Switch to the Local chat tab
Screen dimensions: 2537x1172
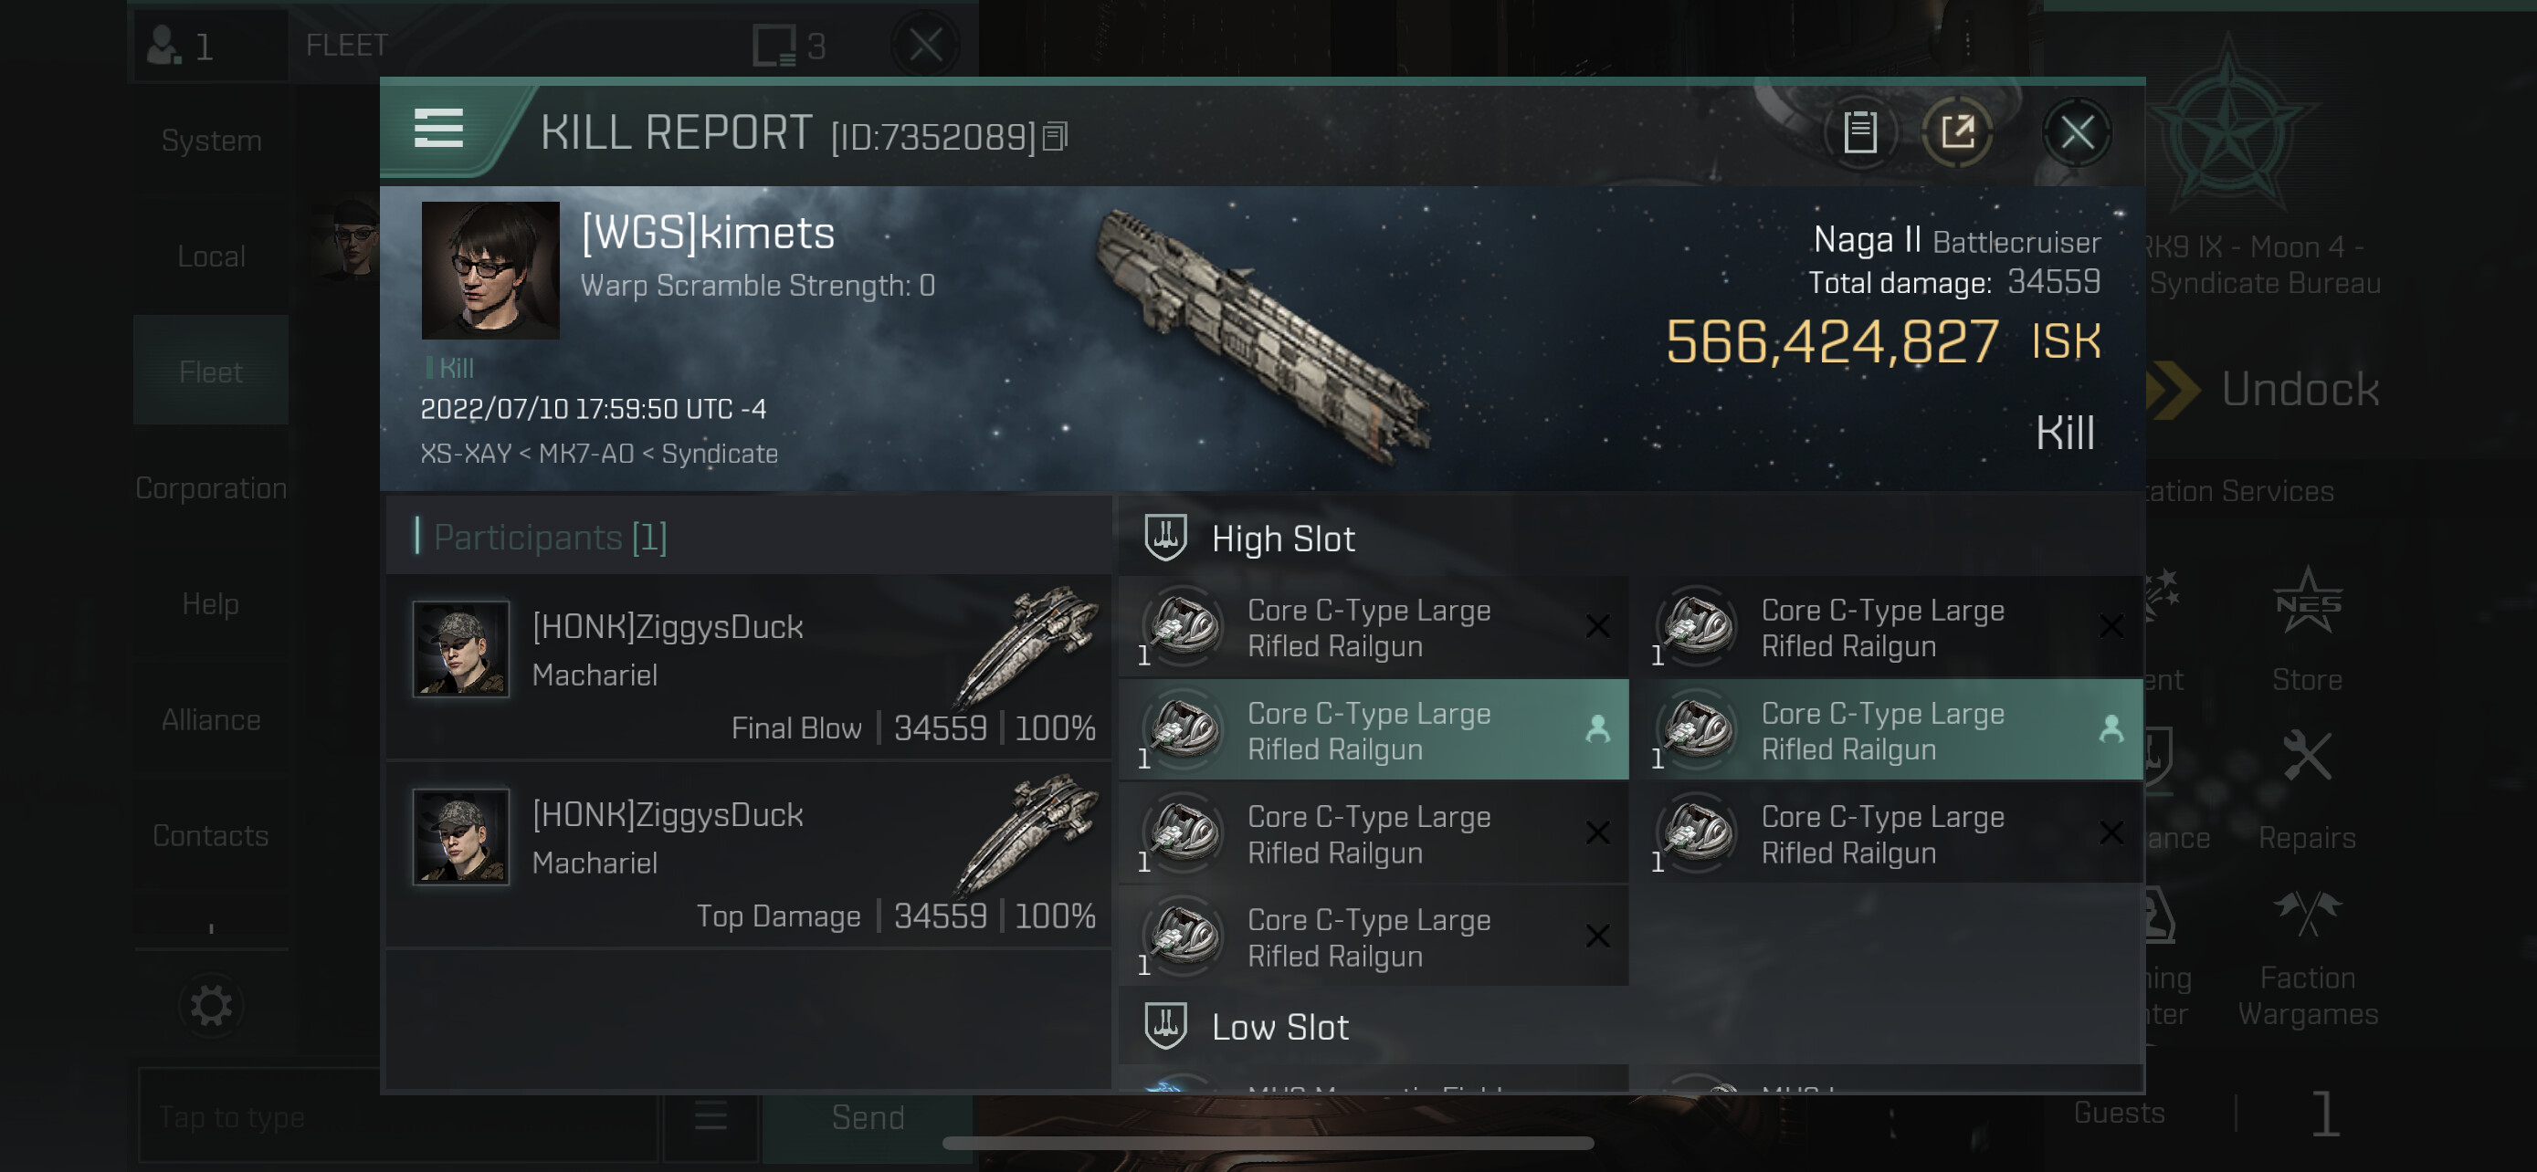211,256
